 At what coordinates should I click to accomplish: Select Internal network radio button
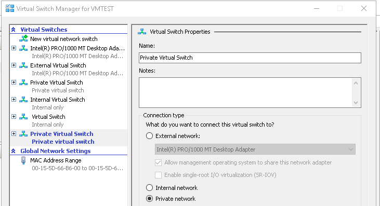pyautogui.click(x=149, y=188)
